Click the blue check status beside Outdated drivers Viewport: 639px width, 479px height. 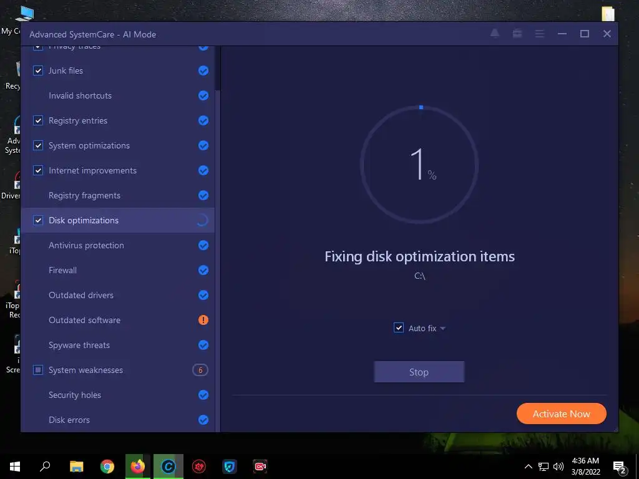203,295
